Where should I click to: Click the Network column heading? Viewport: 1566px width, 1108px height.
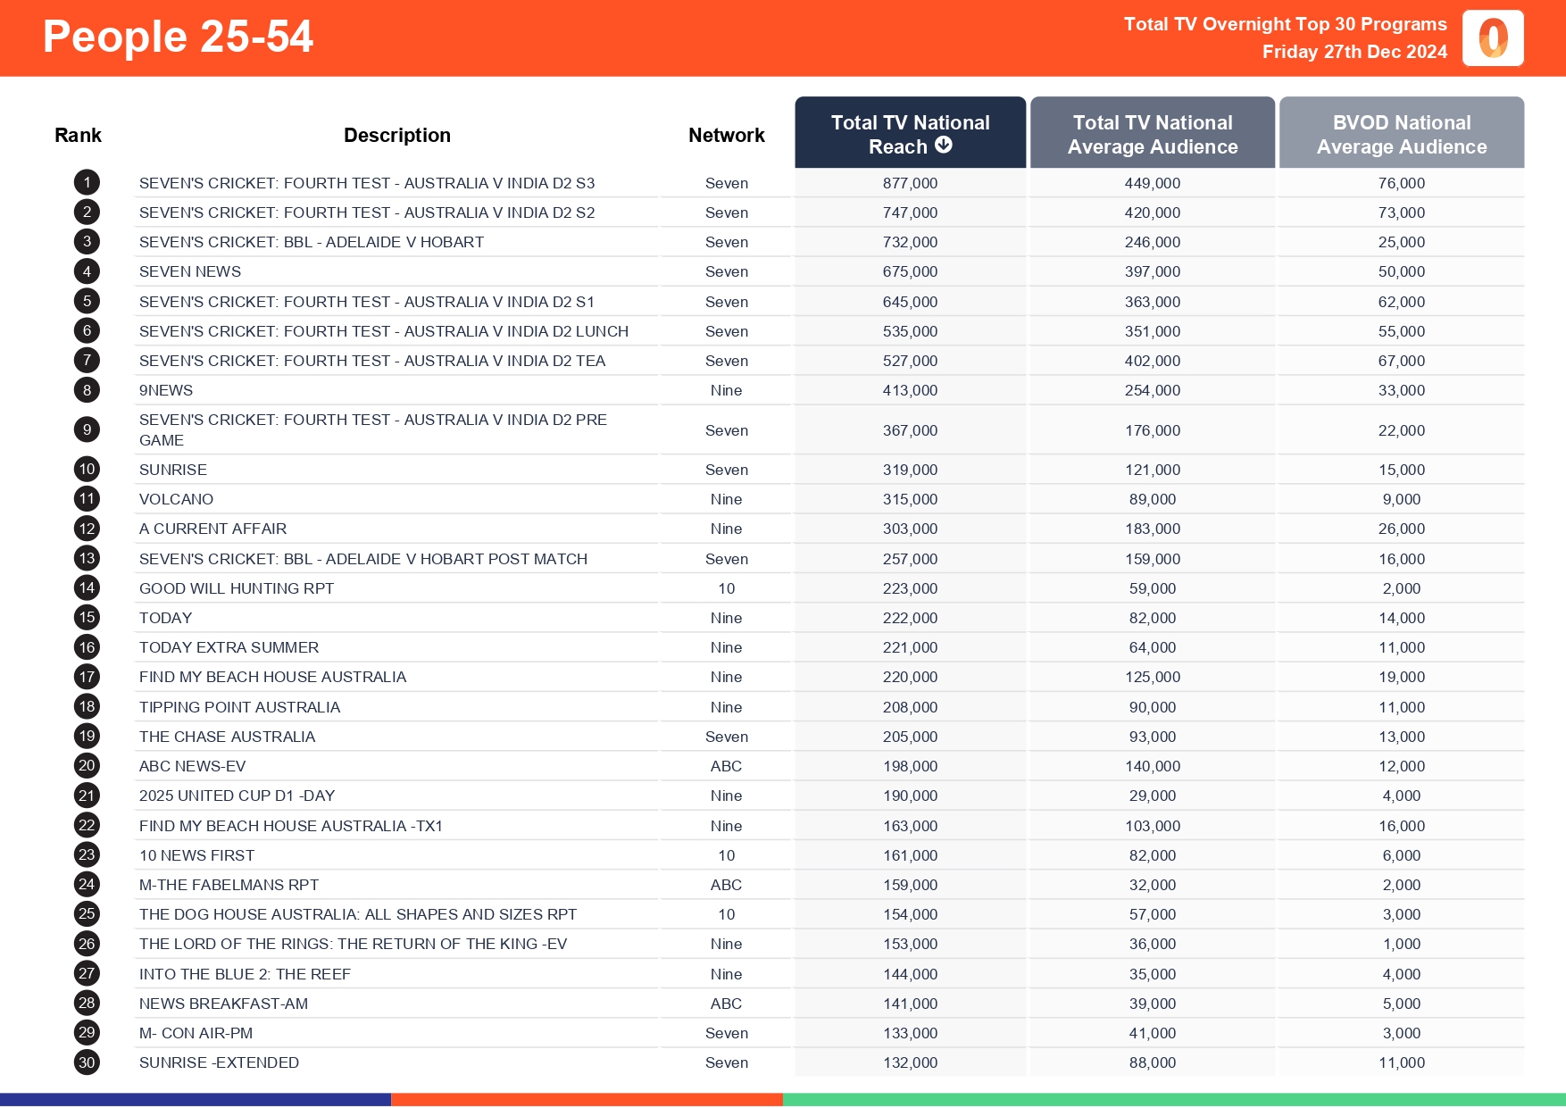tap(726, 136)
